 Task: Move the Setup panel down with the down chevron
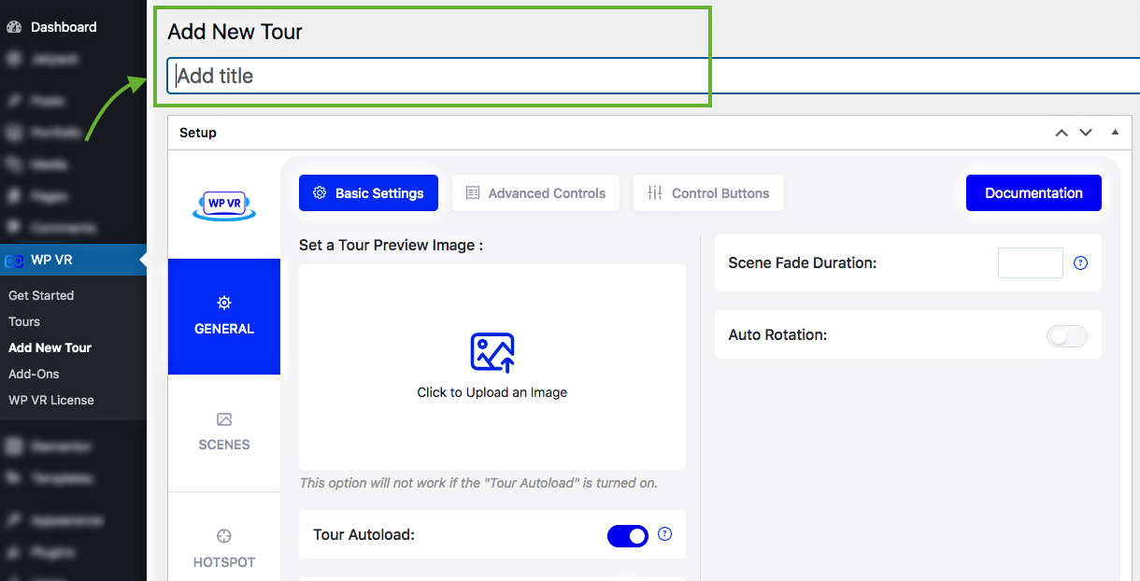click(x=1086, y=133)
